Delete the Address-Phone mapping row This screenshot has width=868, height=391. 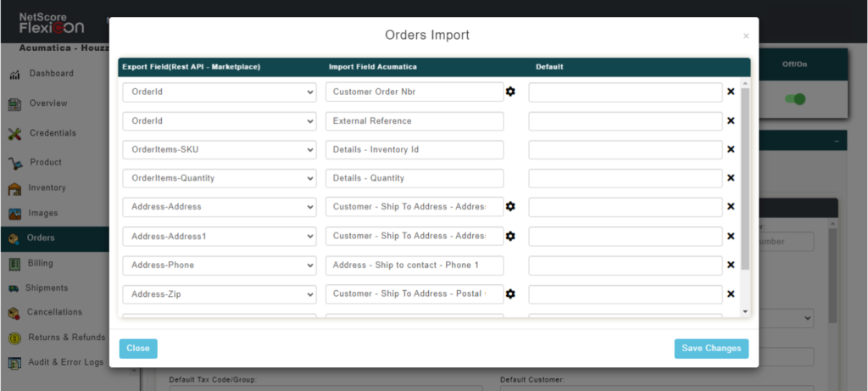pos(730,265)
